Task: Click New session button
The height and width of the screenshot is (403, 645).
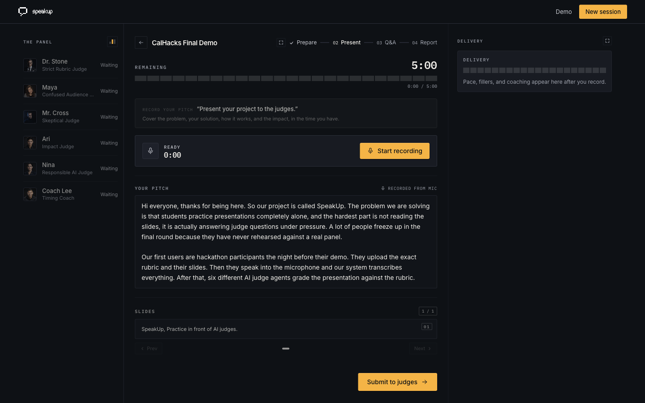Action: point(603,12)
